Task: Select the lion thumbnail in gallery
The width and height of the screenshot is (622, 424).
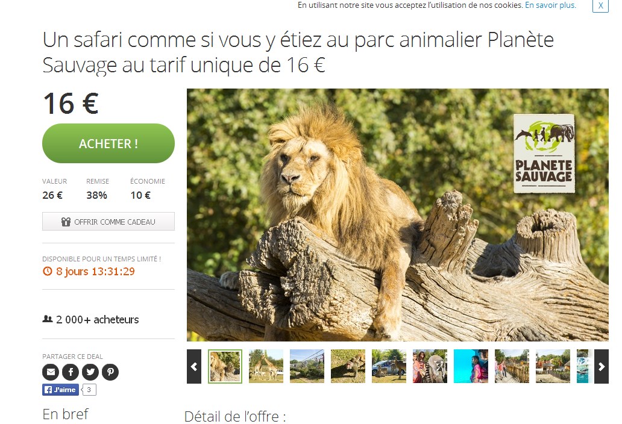Action: coord(225,366)
